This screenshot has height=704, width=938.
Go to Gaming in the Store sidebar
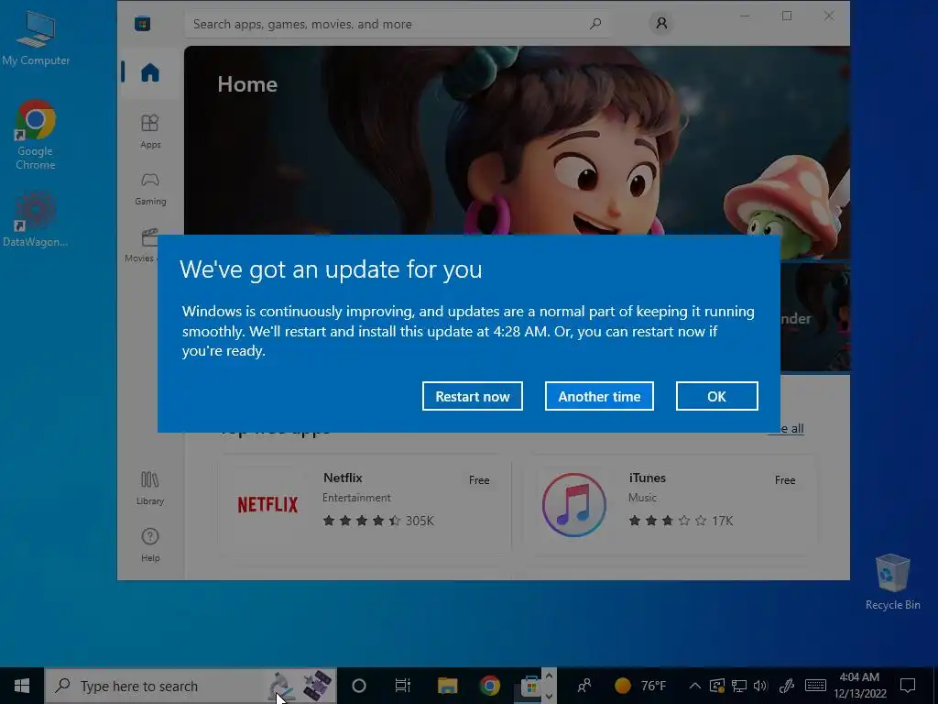(x=150, y=189)
